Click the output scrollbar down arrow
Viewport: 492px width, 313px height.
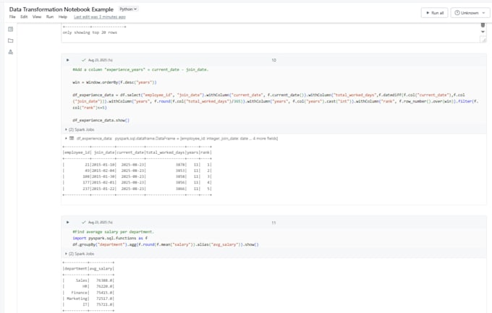[x=483, y=32]
